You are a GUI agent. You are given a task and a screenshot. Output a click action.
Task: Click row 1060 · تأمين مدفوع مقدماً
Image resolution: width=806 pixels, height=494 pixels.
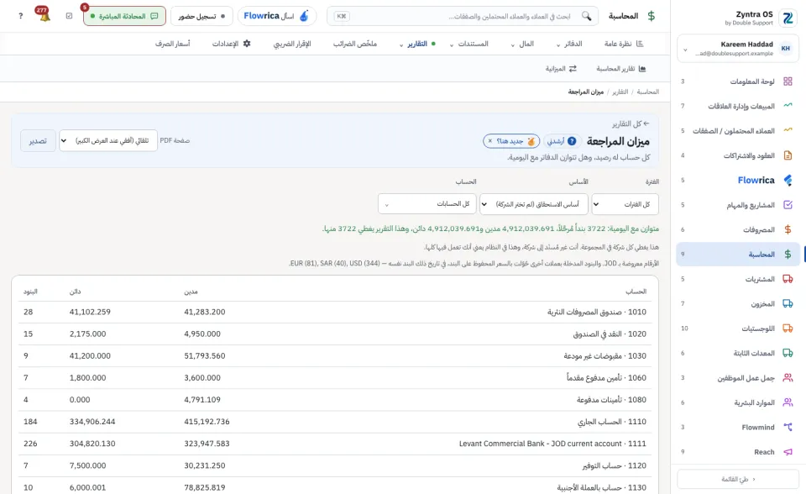335,378
